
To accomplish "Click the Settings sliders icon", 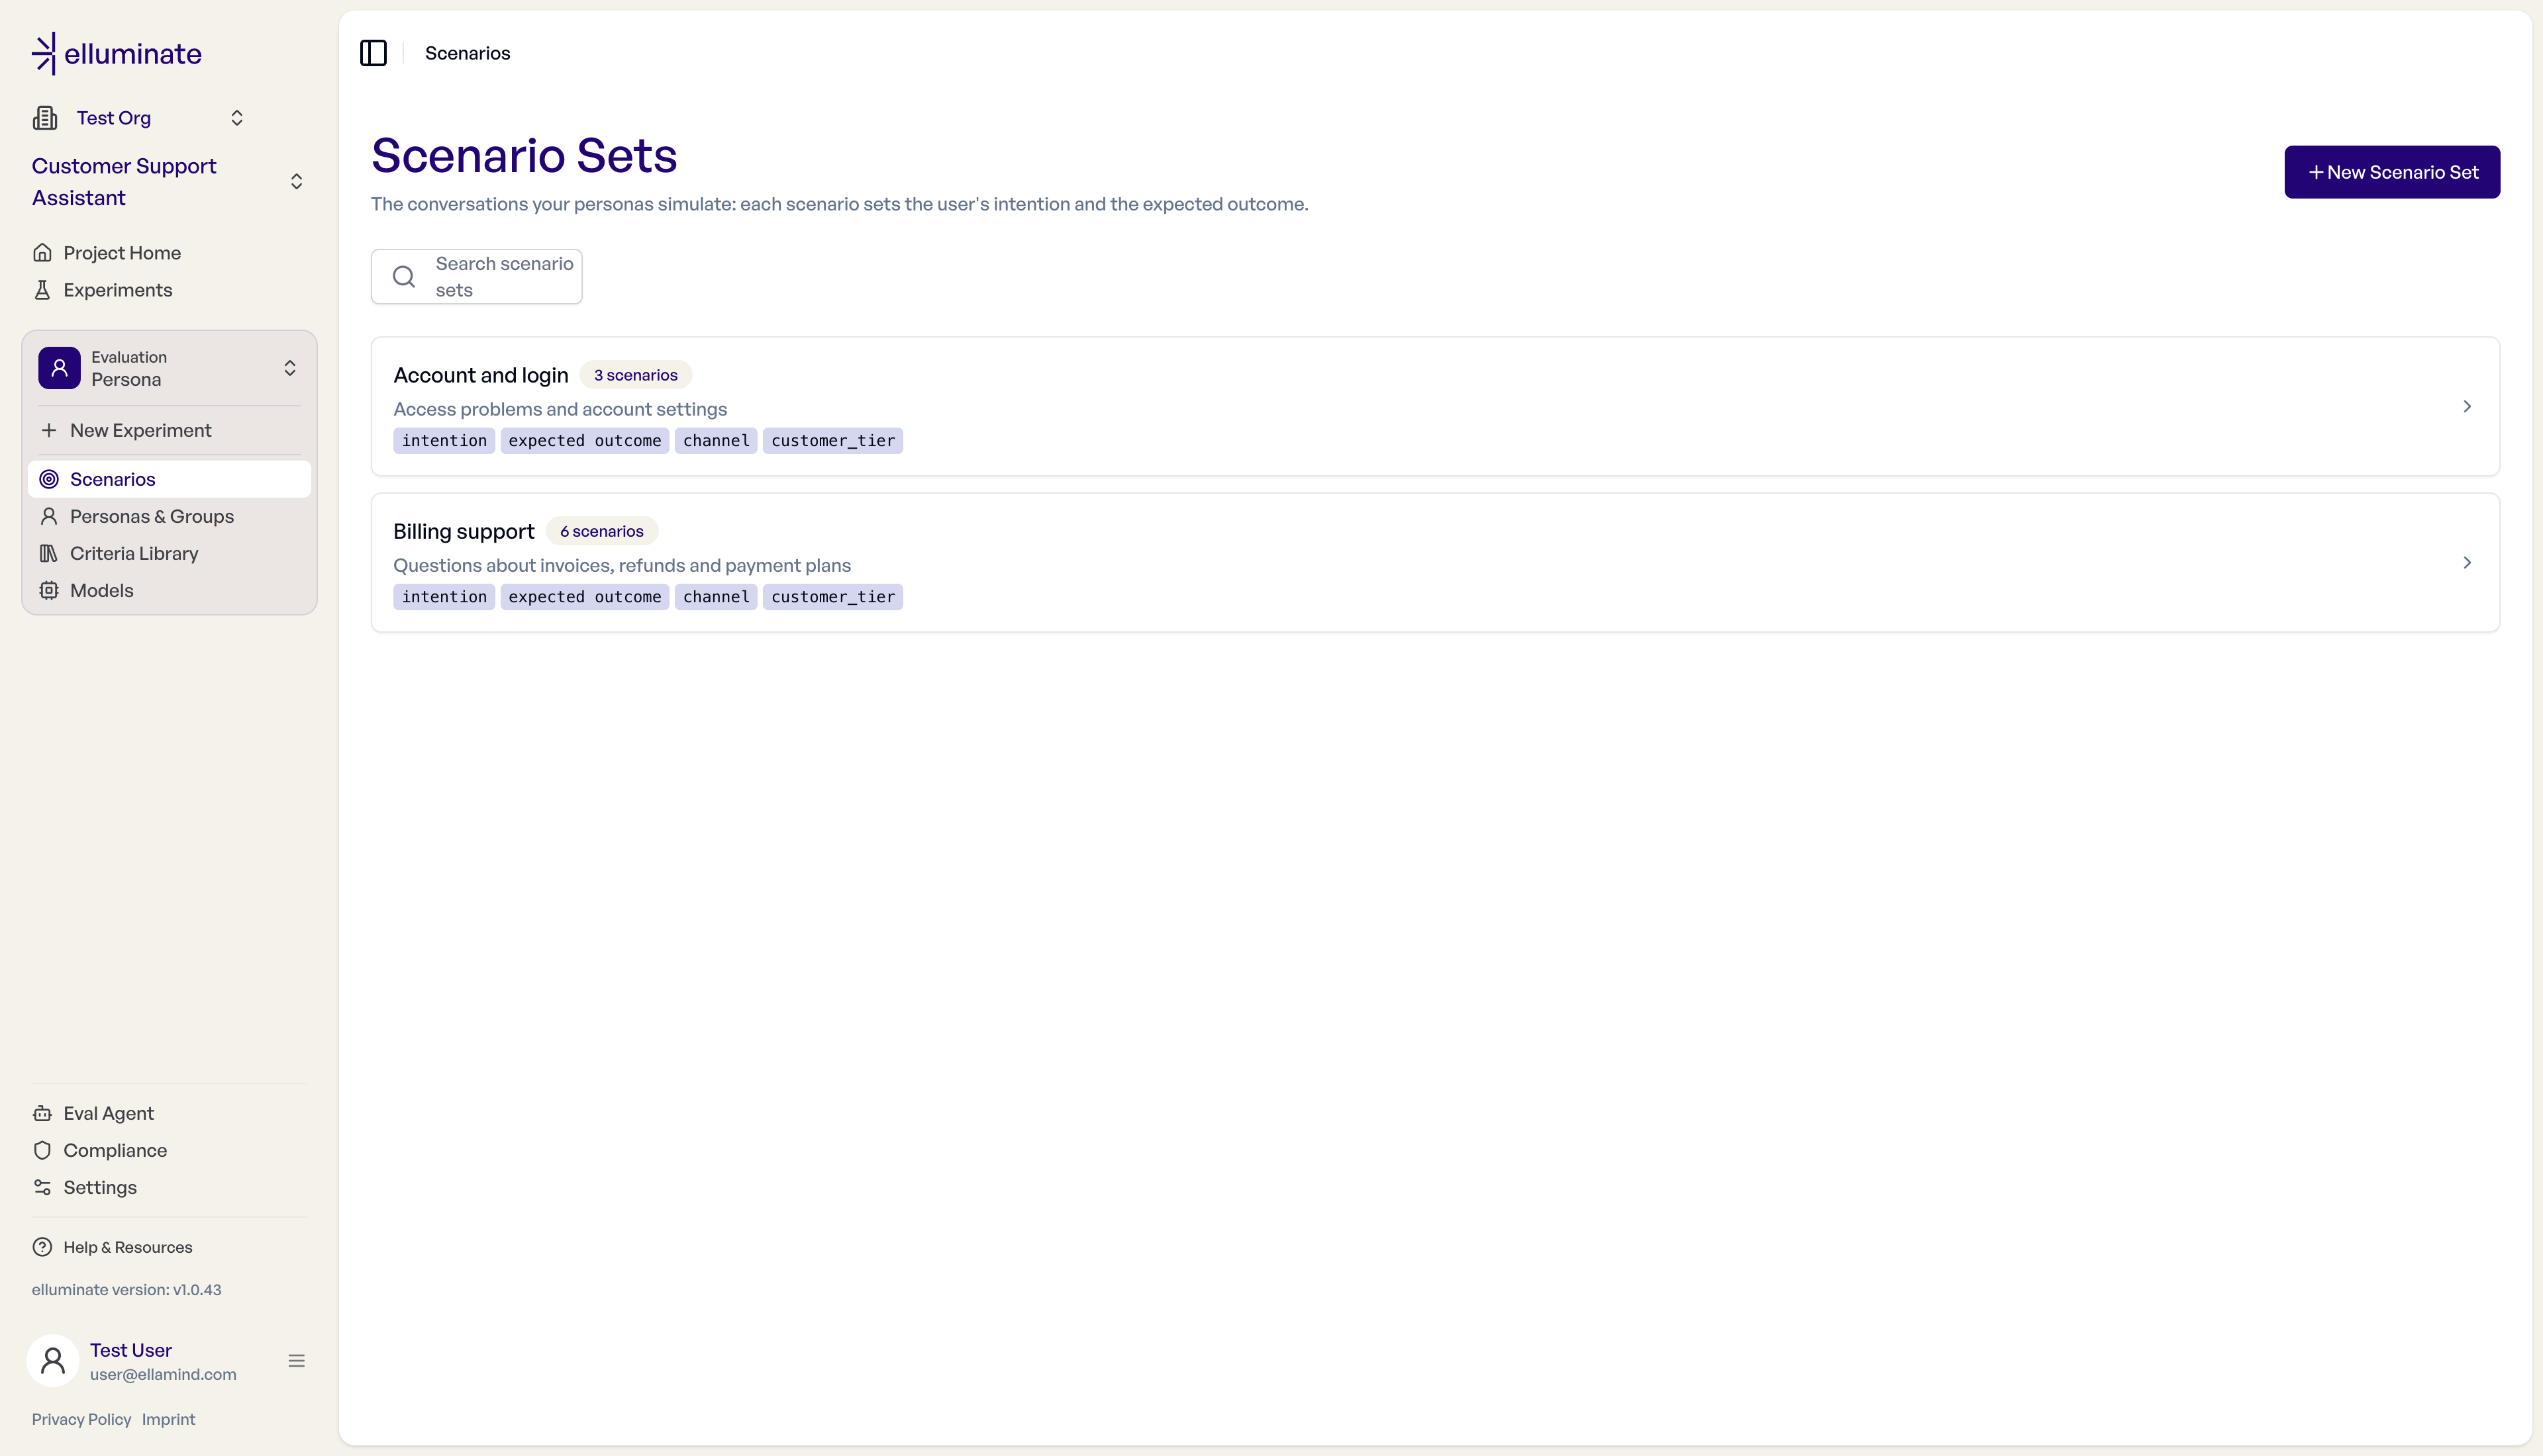I will coord(42,1187).
